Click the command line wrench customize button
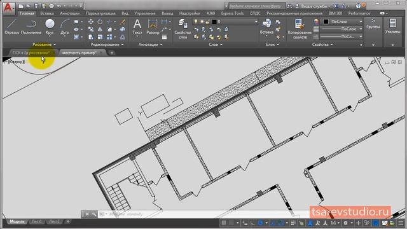 tap(93, 214)
